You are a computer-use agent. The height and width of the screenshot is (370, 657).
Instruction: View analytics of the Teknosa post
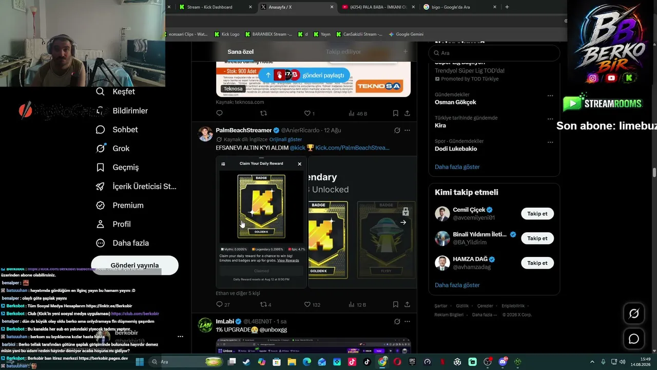click(358, 113)
